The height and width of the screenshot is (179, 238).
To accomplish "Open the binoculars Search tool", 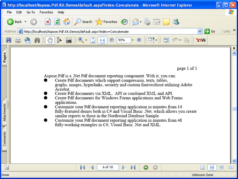I will point(37,40).
